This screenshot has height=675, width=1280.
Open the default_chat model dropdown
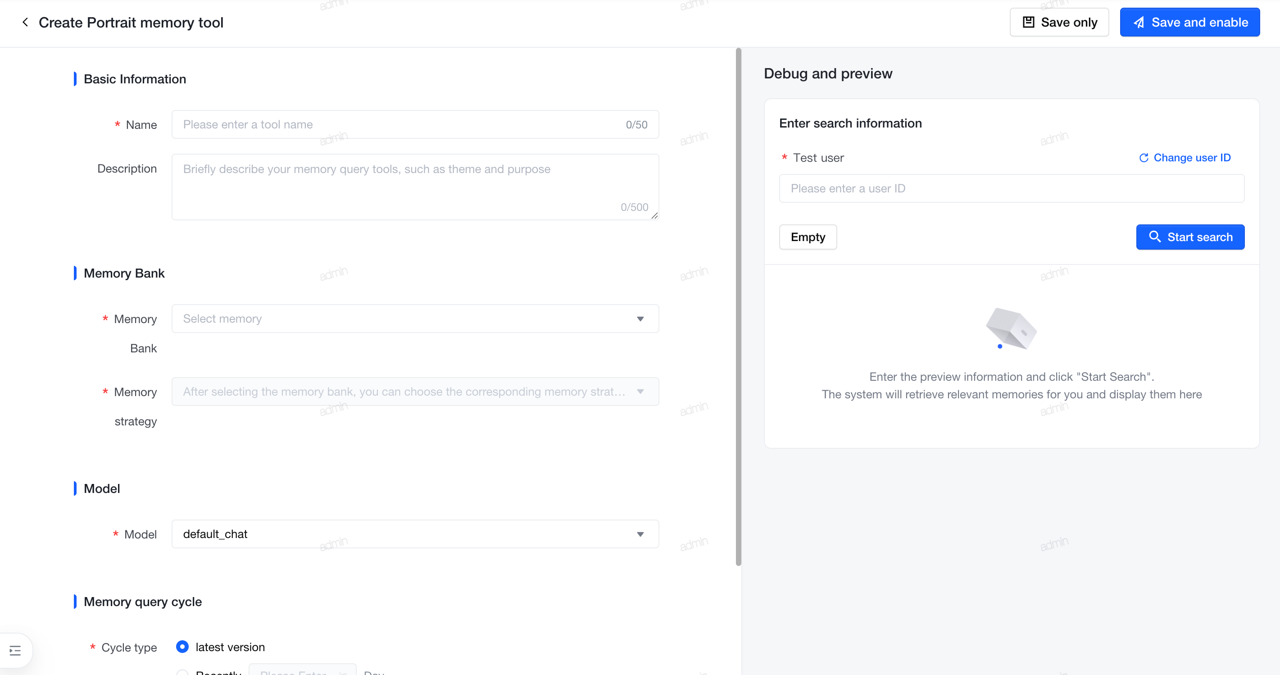tap(415, 534)
